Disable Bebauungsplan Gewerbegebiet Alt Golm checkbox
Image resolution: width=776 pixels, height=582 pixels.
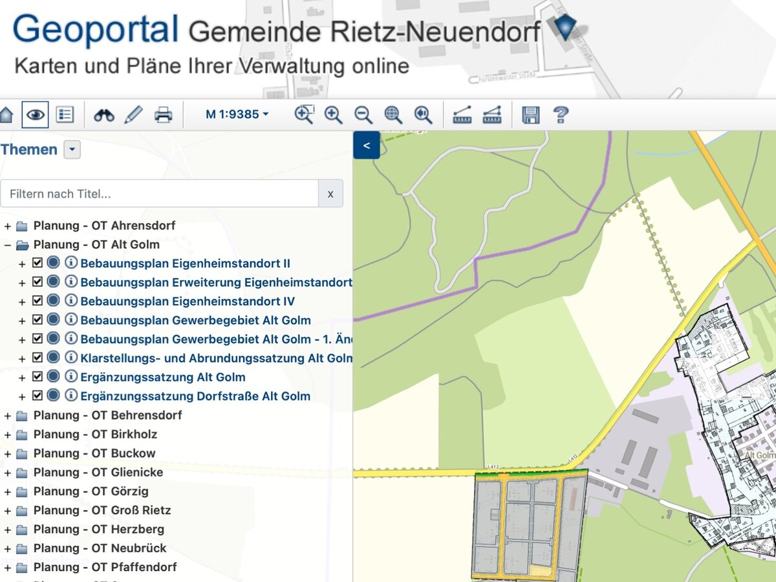click(x=38, y=320)
